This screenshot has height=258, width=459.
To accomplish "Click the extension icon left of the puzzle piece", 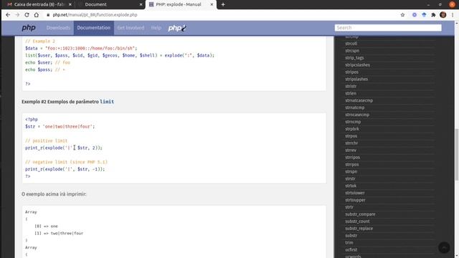I will tap(424, 15).
